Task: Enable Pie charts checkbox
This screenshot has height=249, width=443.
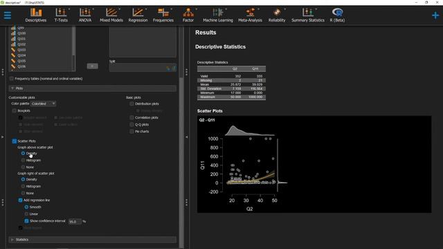Action: [132, 131]
